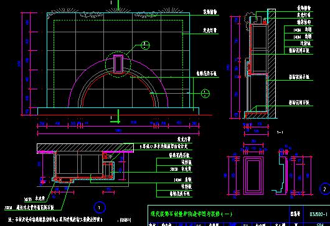
Task: Click the hatched wall in section 1-1
Action: point(271,63)
